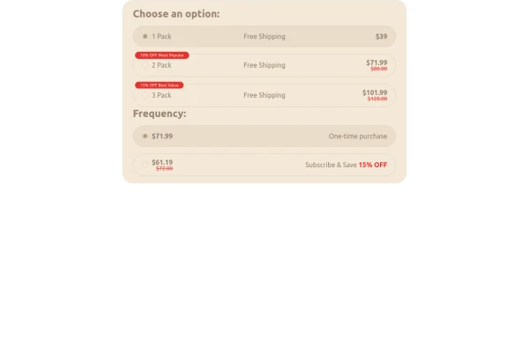This screenshot has height=338, width=529.
Task: Select the 2 Pack radio button
Action: pos(145,65)
